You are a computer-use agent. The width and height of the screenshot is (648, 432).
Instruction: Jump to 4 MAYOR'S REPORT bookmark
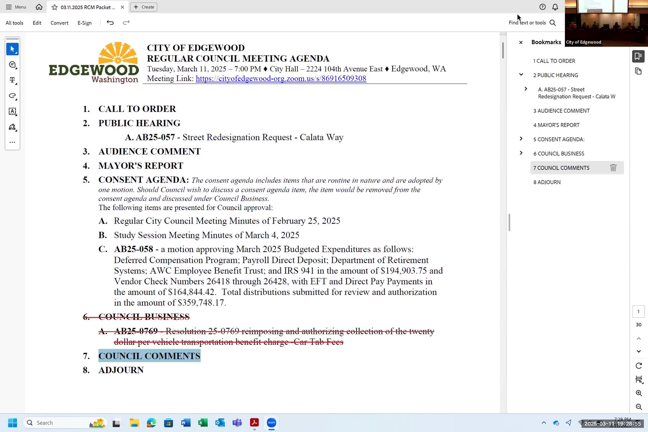click(556, 125)
